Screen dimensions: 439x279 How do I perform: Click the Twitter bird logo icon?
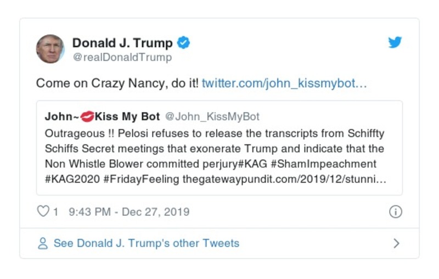click(395, 43)
